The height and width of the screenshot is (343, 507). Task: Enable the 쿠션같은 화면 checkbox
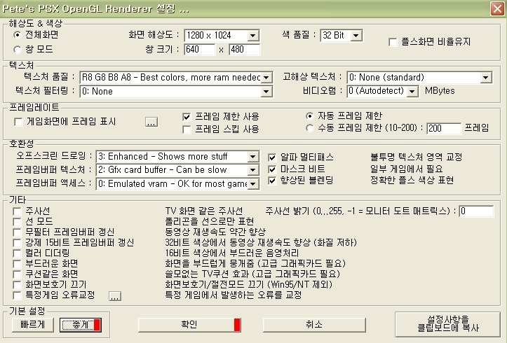[x=17, y=274]
